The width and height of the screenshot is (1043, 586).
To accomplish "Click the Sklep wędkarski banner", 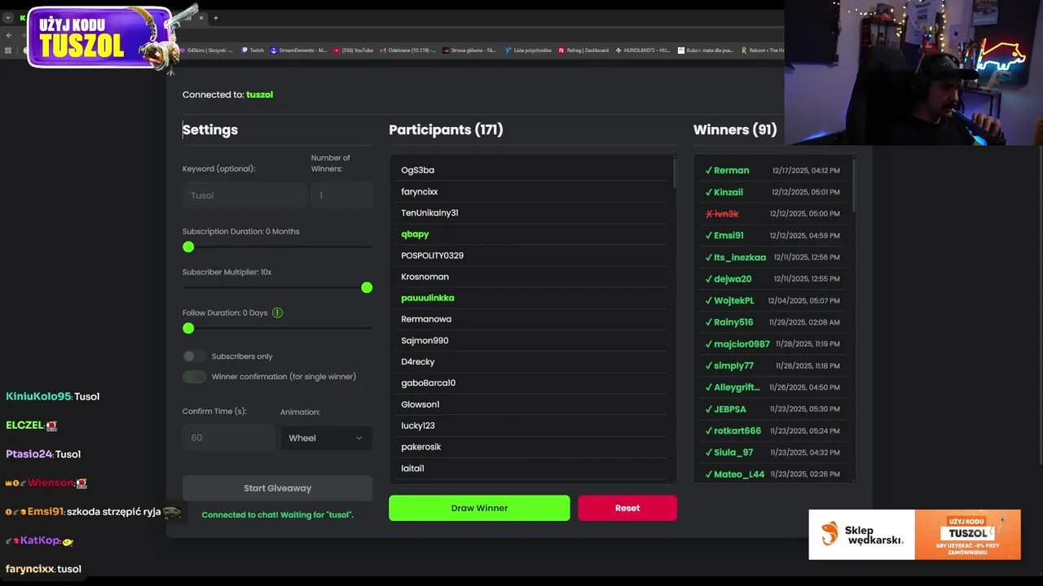I will [x=914, y=535].
